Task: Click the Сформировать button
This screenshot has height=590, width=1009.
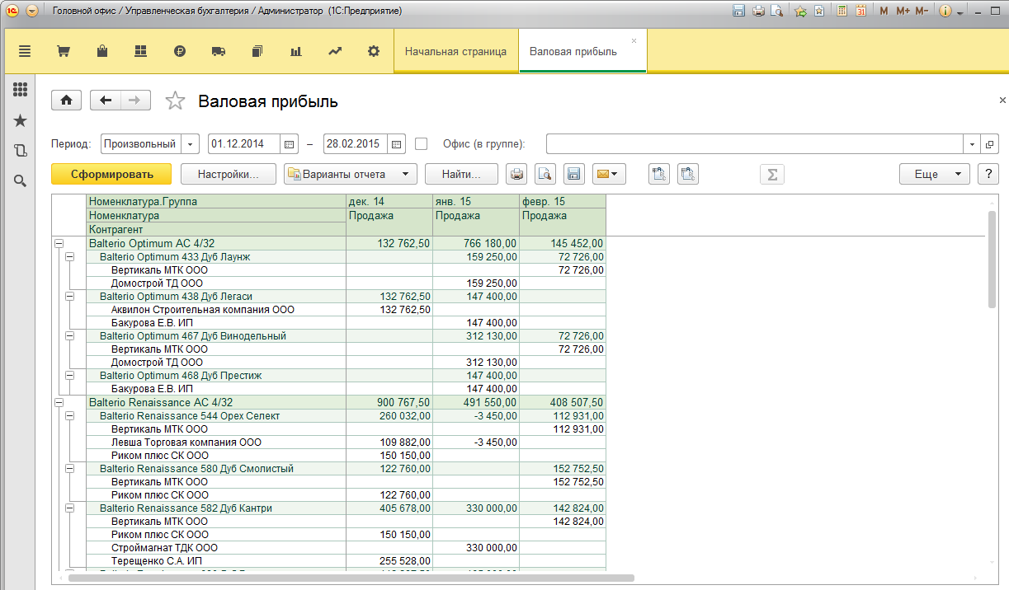Action: point(111,174)
